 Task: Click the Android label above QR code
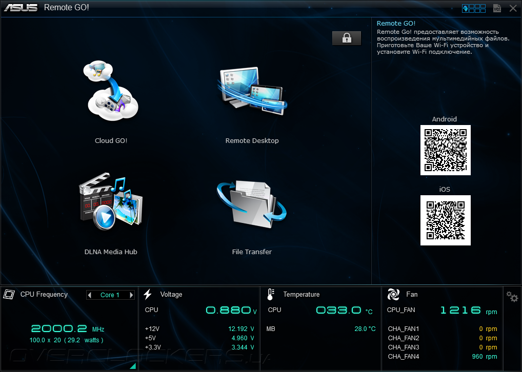click(x=444, y=119)
